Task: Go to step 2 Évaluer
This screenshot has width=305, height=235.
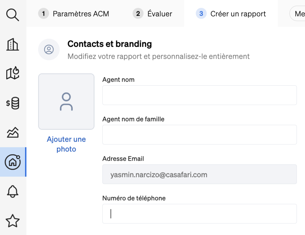Action: pos(152,14)
